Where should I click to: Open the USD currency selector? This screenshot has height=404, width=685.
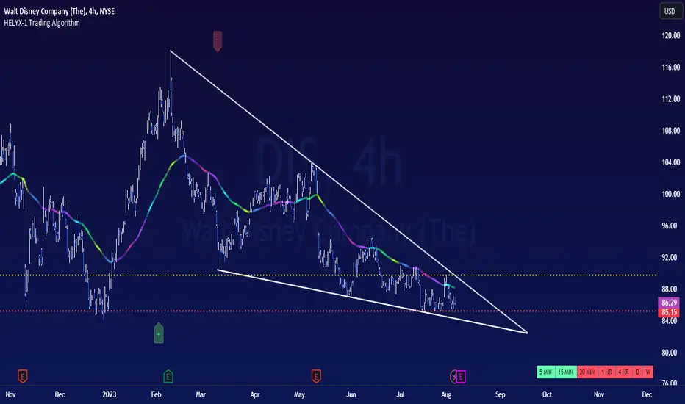tap(670, 11)
